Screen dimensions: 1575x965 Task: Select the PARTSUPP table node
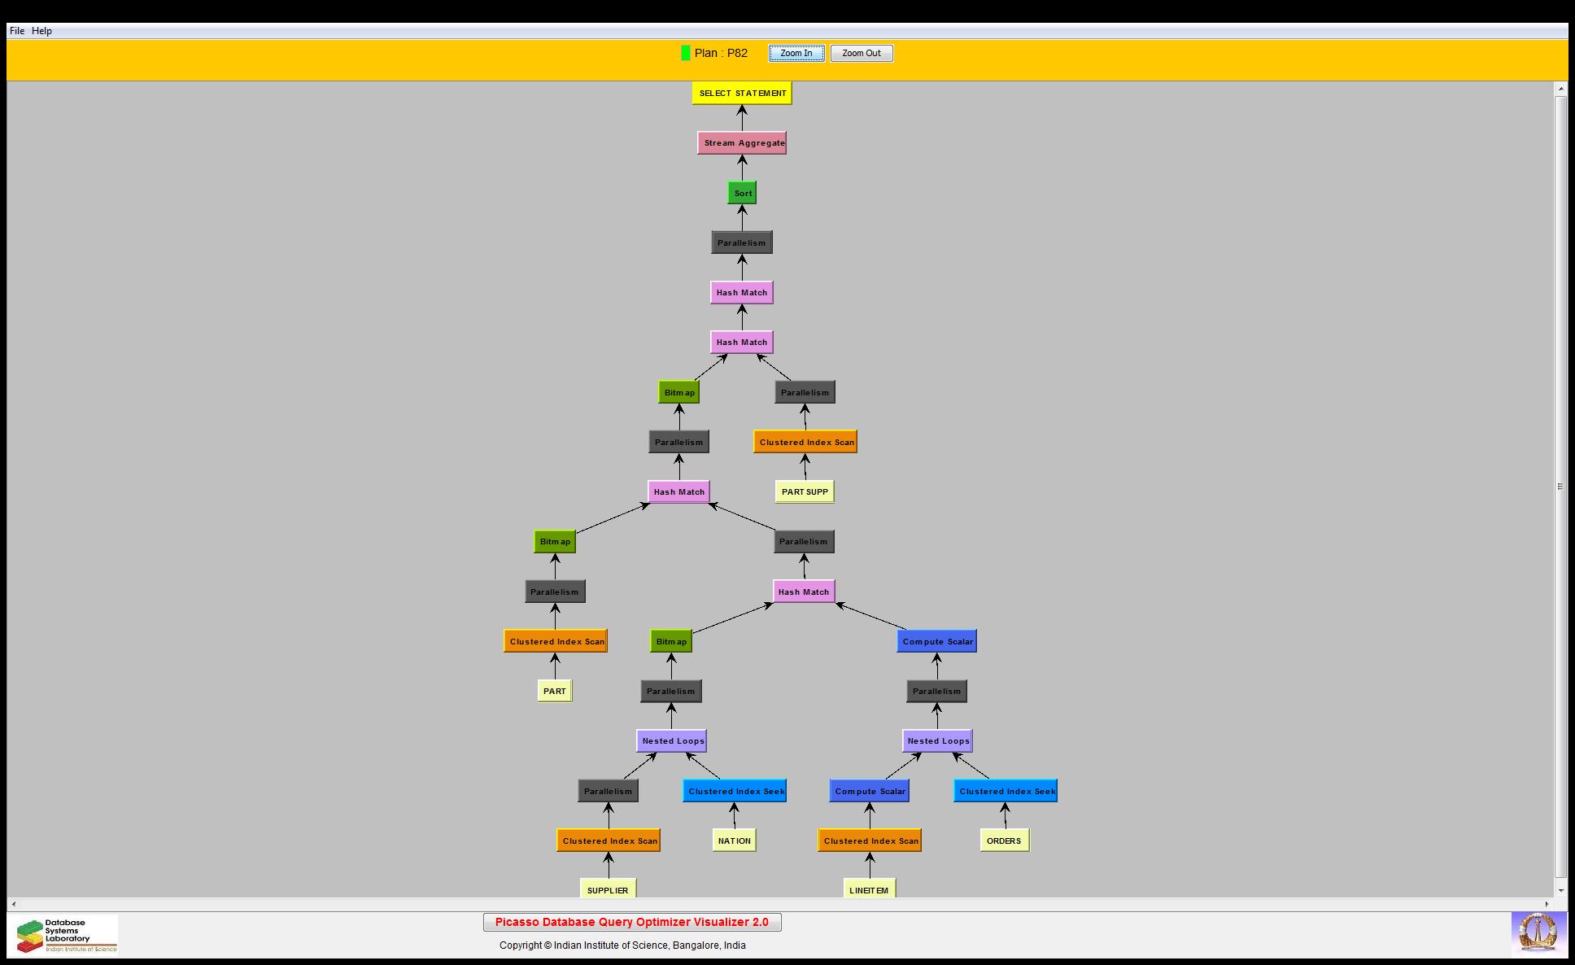click(805, 491)
